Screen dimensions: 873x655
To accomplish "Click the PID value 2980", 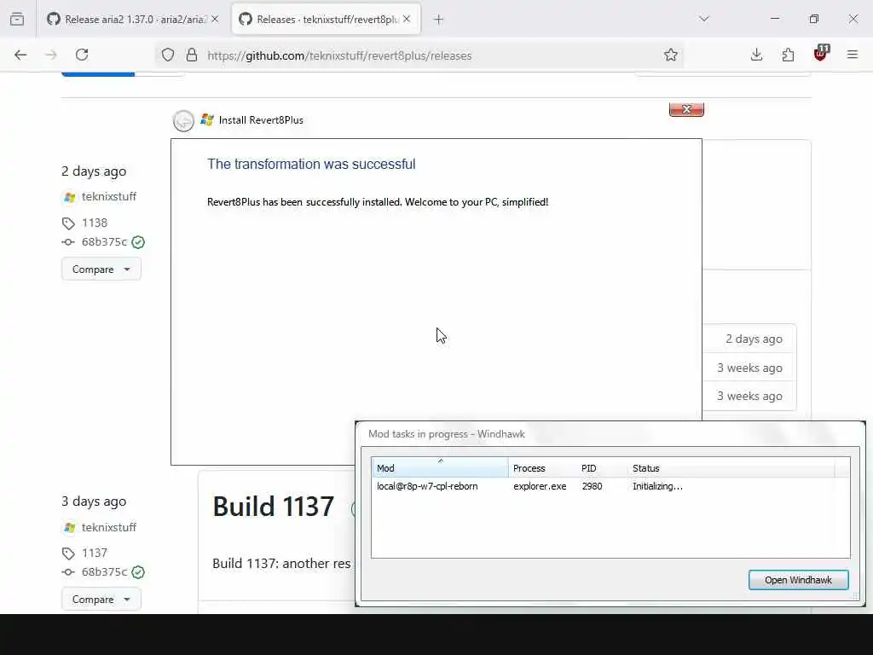I will click(592, 486).
